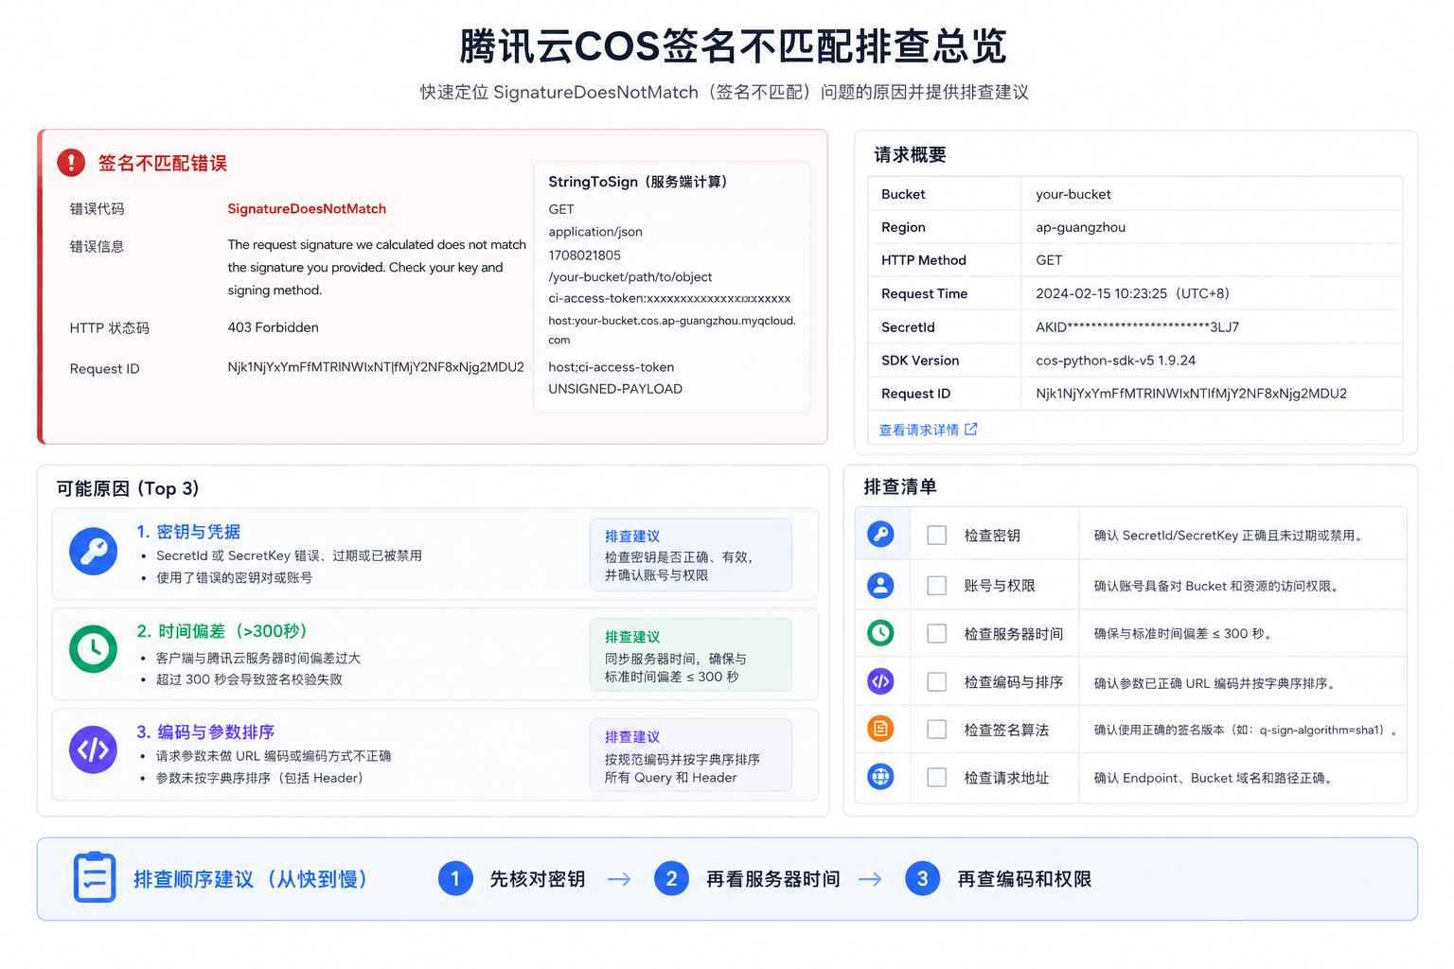This screenshot has height=969, width=1454.
Task: Click the external-link icon after 查看请求详情
Action: pos(970,430)
